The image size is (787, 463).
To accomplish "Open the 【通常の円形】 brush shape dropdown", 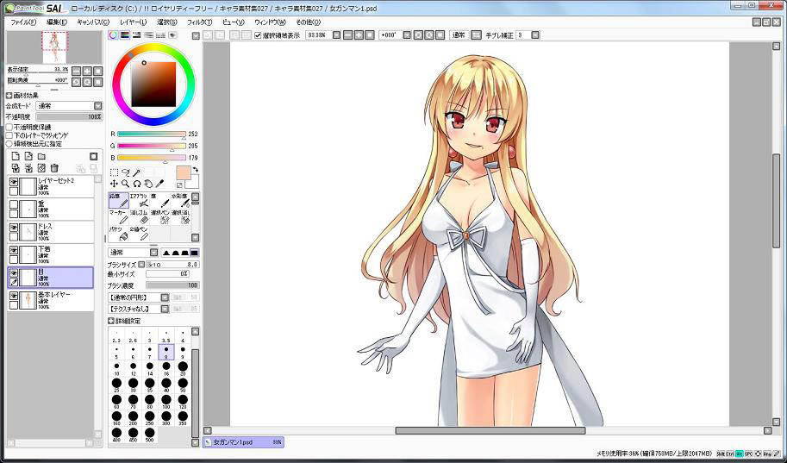I will pyautogui.click(x=138, y=297).
